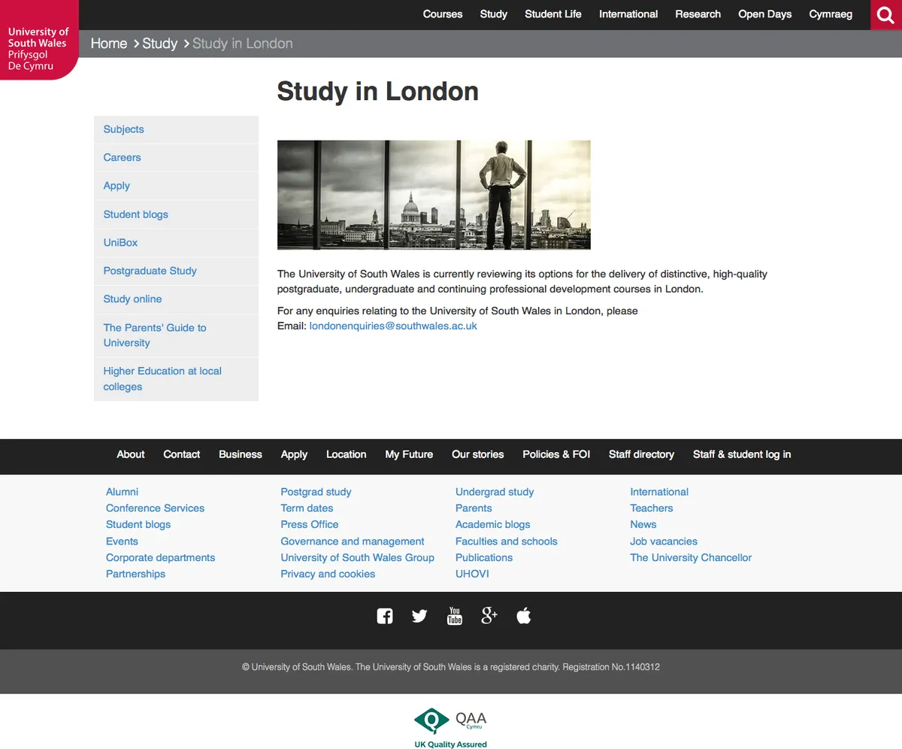Open International in footer links
This screenshot has width=902, height=749.
[x=659, y=492]
